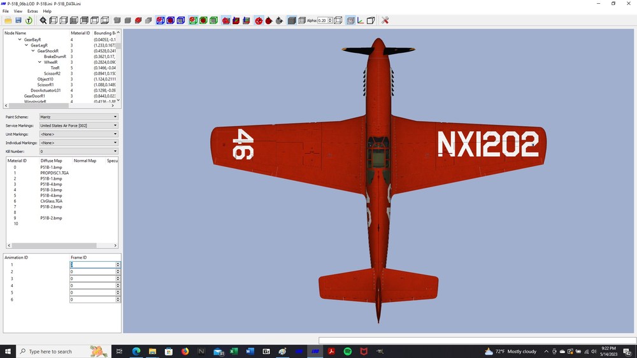The height and width of the screenshot is (358, 637).
Task: Click the green wireframe cube with dark red fill icon
Action: coord(204,20)
